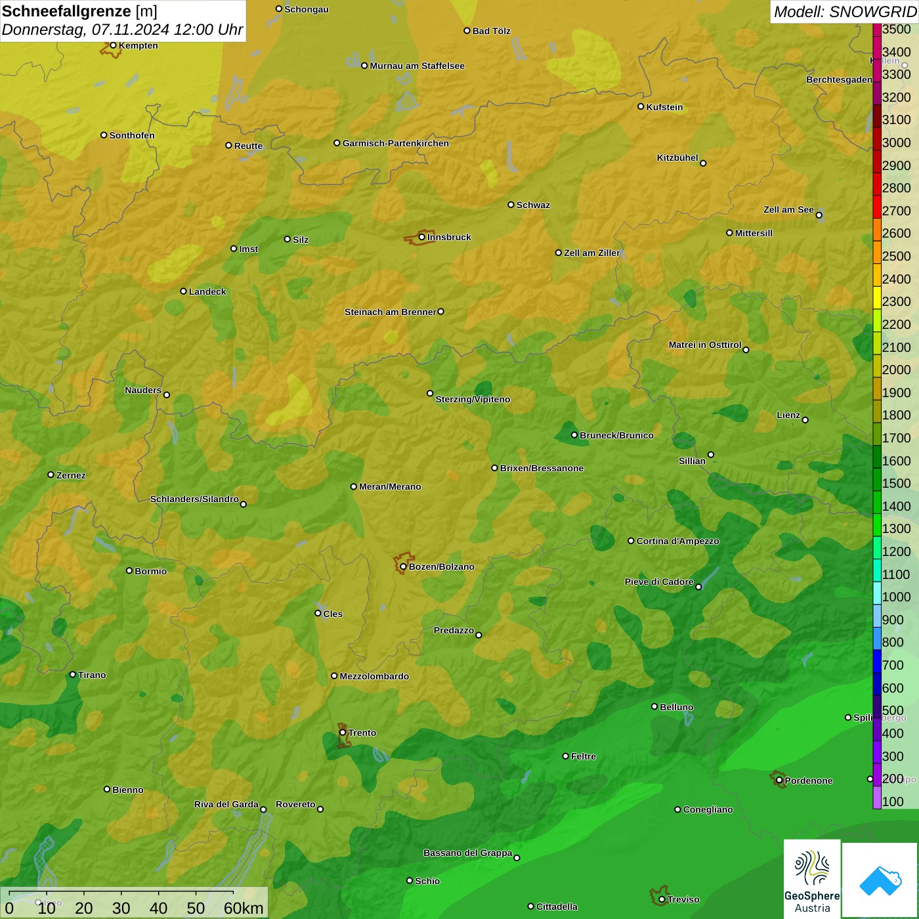
Task: Click the Feltre city marker dot
Action: (x=566, y=756)
